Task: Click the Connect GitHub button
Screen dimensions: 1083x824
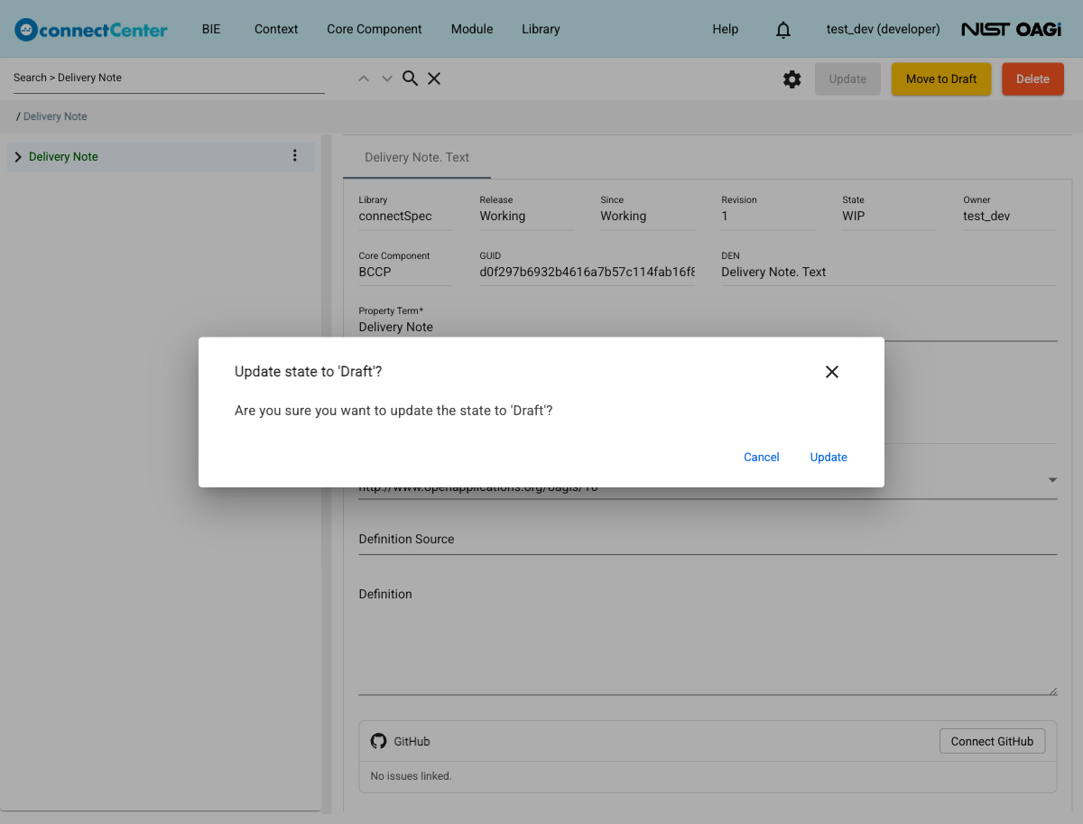Action: point(992,741)
